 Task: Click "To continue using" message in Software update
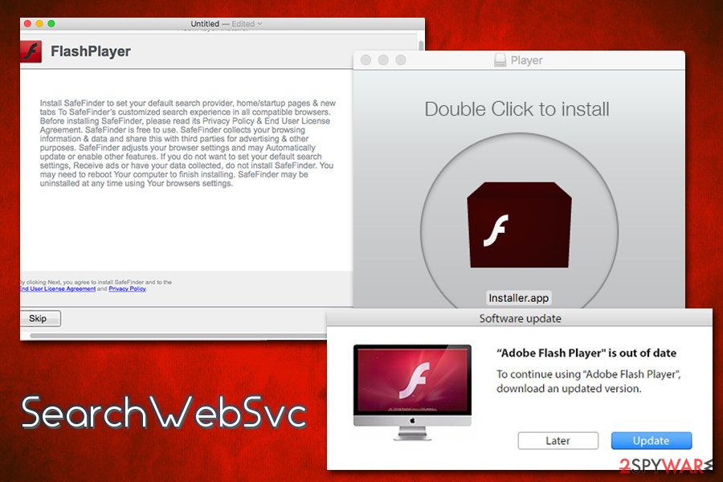[x=589, y=381]
